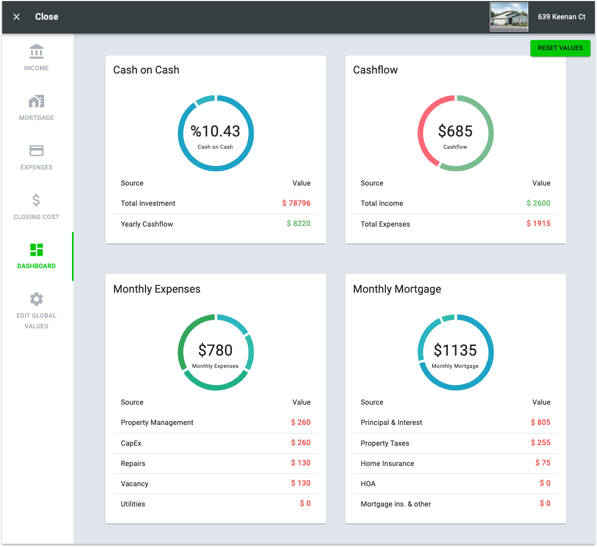Click the $ 805 value
This screenshot has width=597, height=547.
pyautogui.click(x=540, y=422)
